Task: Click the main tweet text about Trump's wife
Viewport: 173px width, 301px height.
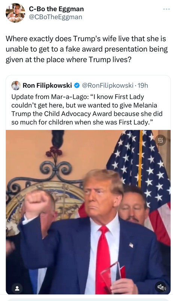Action: tap(87, 49)
